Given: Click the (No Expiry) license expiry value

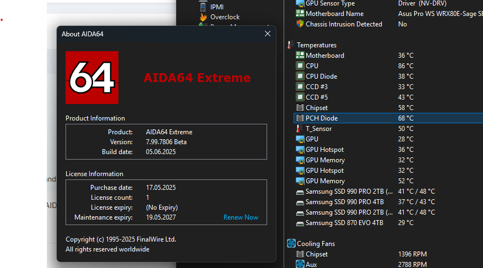Looking at the screenshot, I should tap(162, 207).
